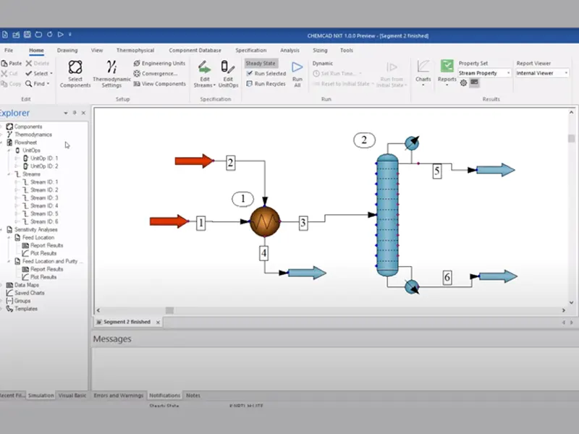Viewport: 579px width, 434px height.
Task: Open Charts tool
Action: point(423,73)
